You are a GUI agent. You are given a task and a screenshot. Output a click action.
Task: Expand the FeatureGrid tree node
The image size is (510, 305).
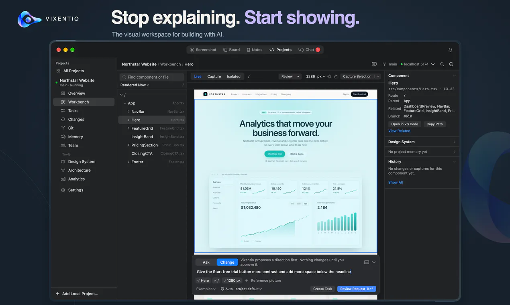pyautogui.click(x=129, y=128)
